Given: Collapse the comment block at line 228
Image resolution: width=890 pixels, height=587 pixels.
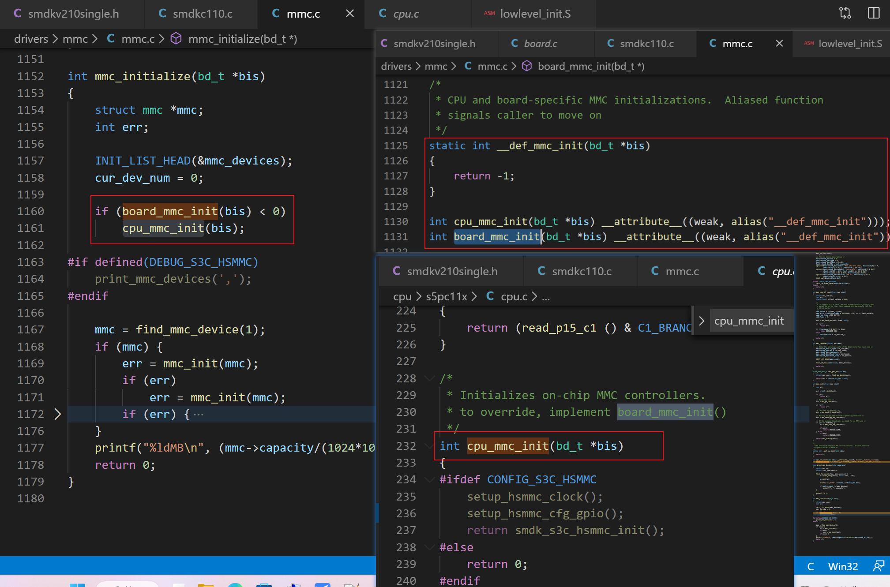Looking at the screenshot, I should (x=429, y=378).
